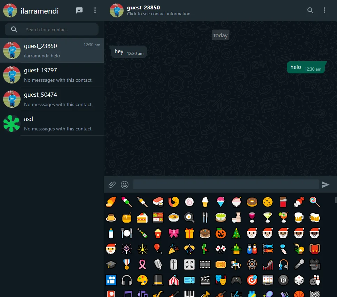This screenshot has height=297, width=337.
Task: Insert the clapper board emoji
Action: 205,280
